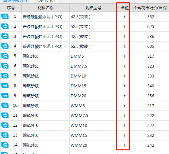169x154 pixels.
Task: Select the WMM5 spec cell
Action: tap(93, 106)
